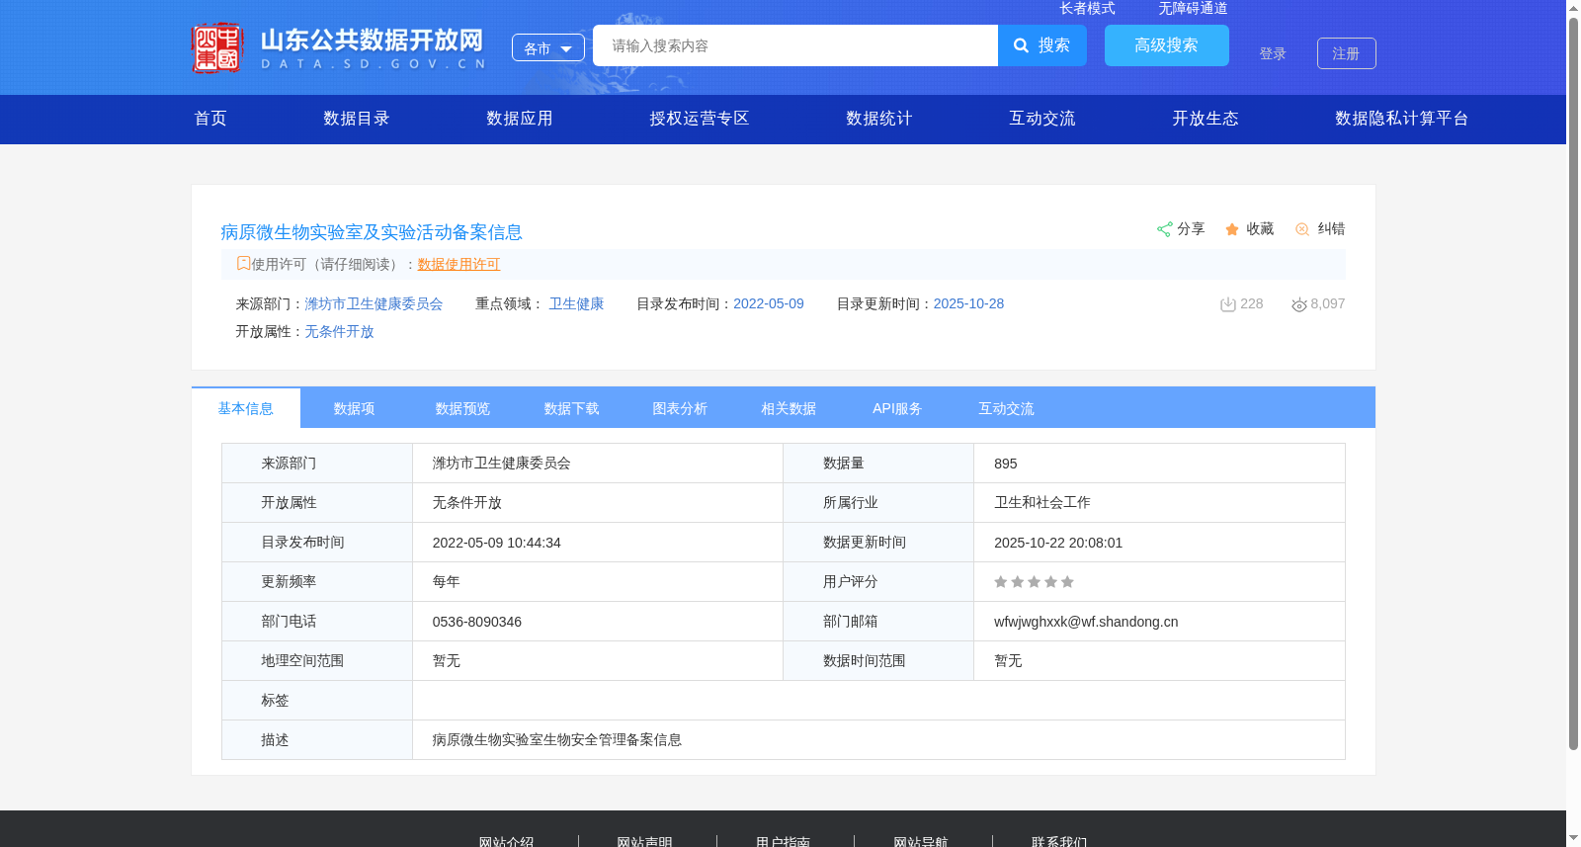
Task: Click 联系我们 in the footer
Action: coord(1059,842)
